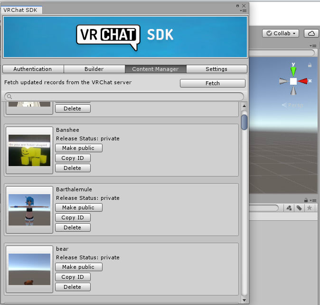This screenshot has height=305, width=320.
Task: Click the gray left gizmo cone
Action: tap(283, 81)
